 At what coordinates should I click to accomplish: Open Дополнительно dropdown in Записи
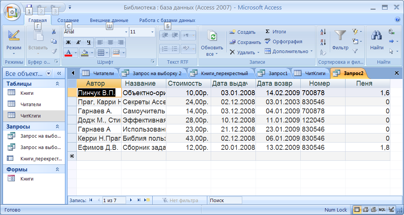[289, 52]
